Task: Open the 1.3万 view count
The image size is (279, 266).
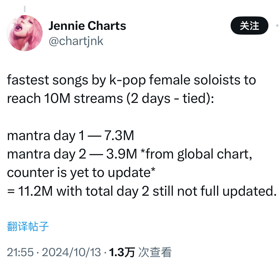Action: point(122,252)
